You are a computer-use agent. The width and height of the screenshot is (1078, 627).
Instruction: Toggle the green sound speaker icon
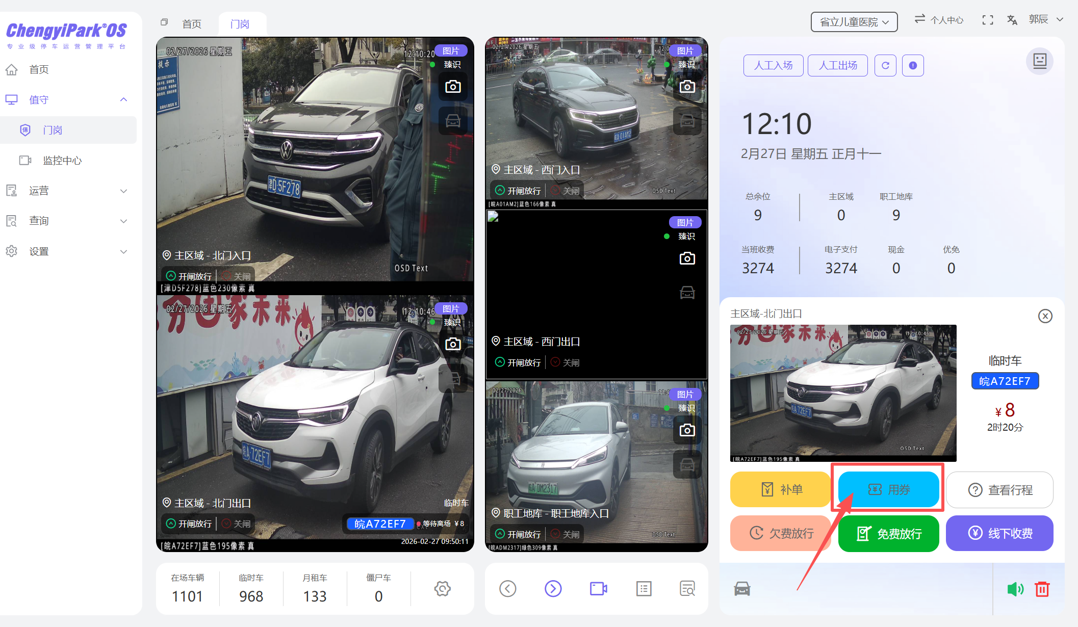pyautogui.click(x=1015, y=589)
